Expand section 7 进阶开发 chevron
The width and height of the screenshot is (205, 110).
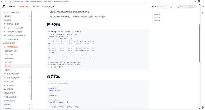point(29,105)
